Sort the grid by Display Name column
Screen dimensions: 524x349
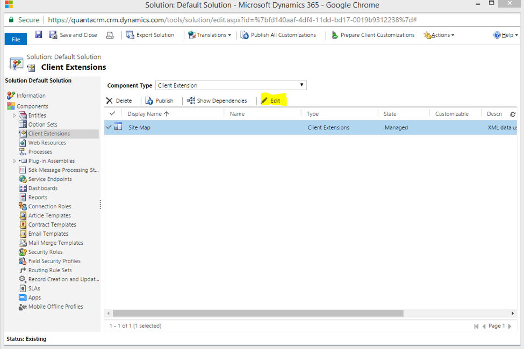tap(148, 114)
